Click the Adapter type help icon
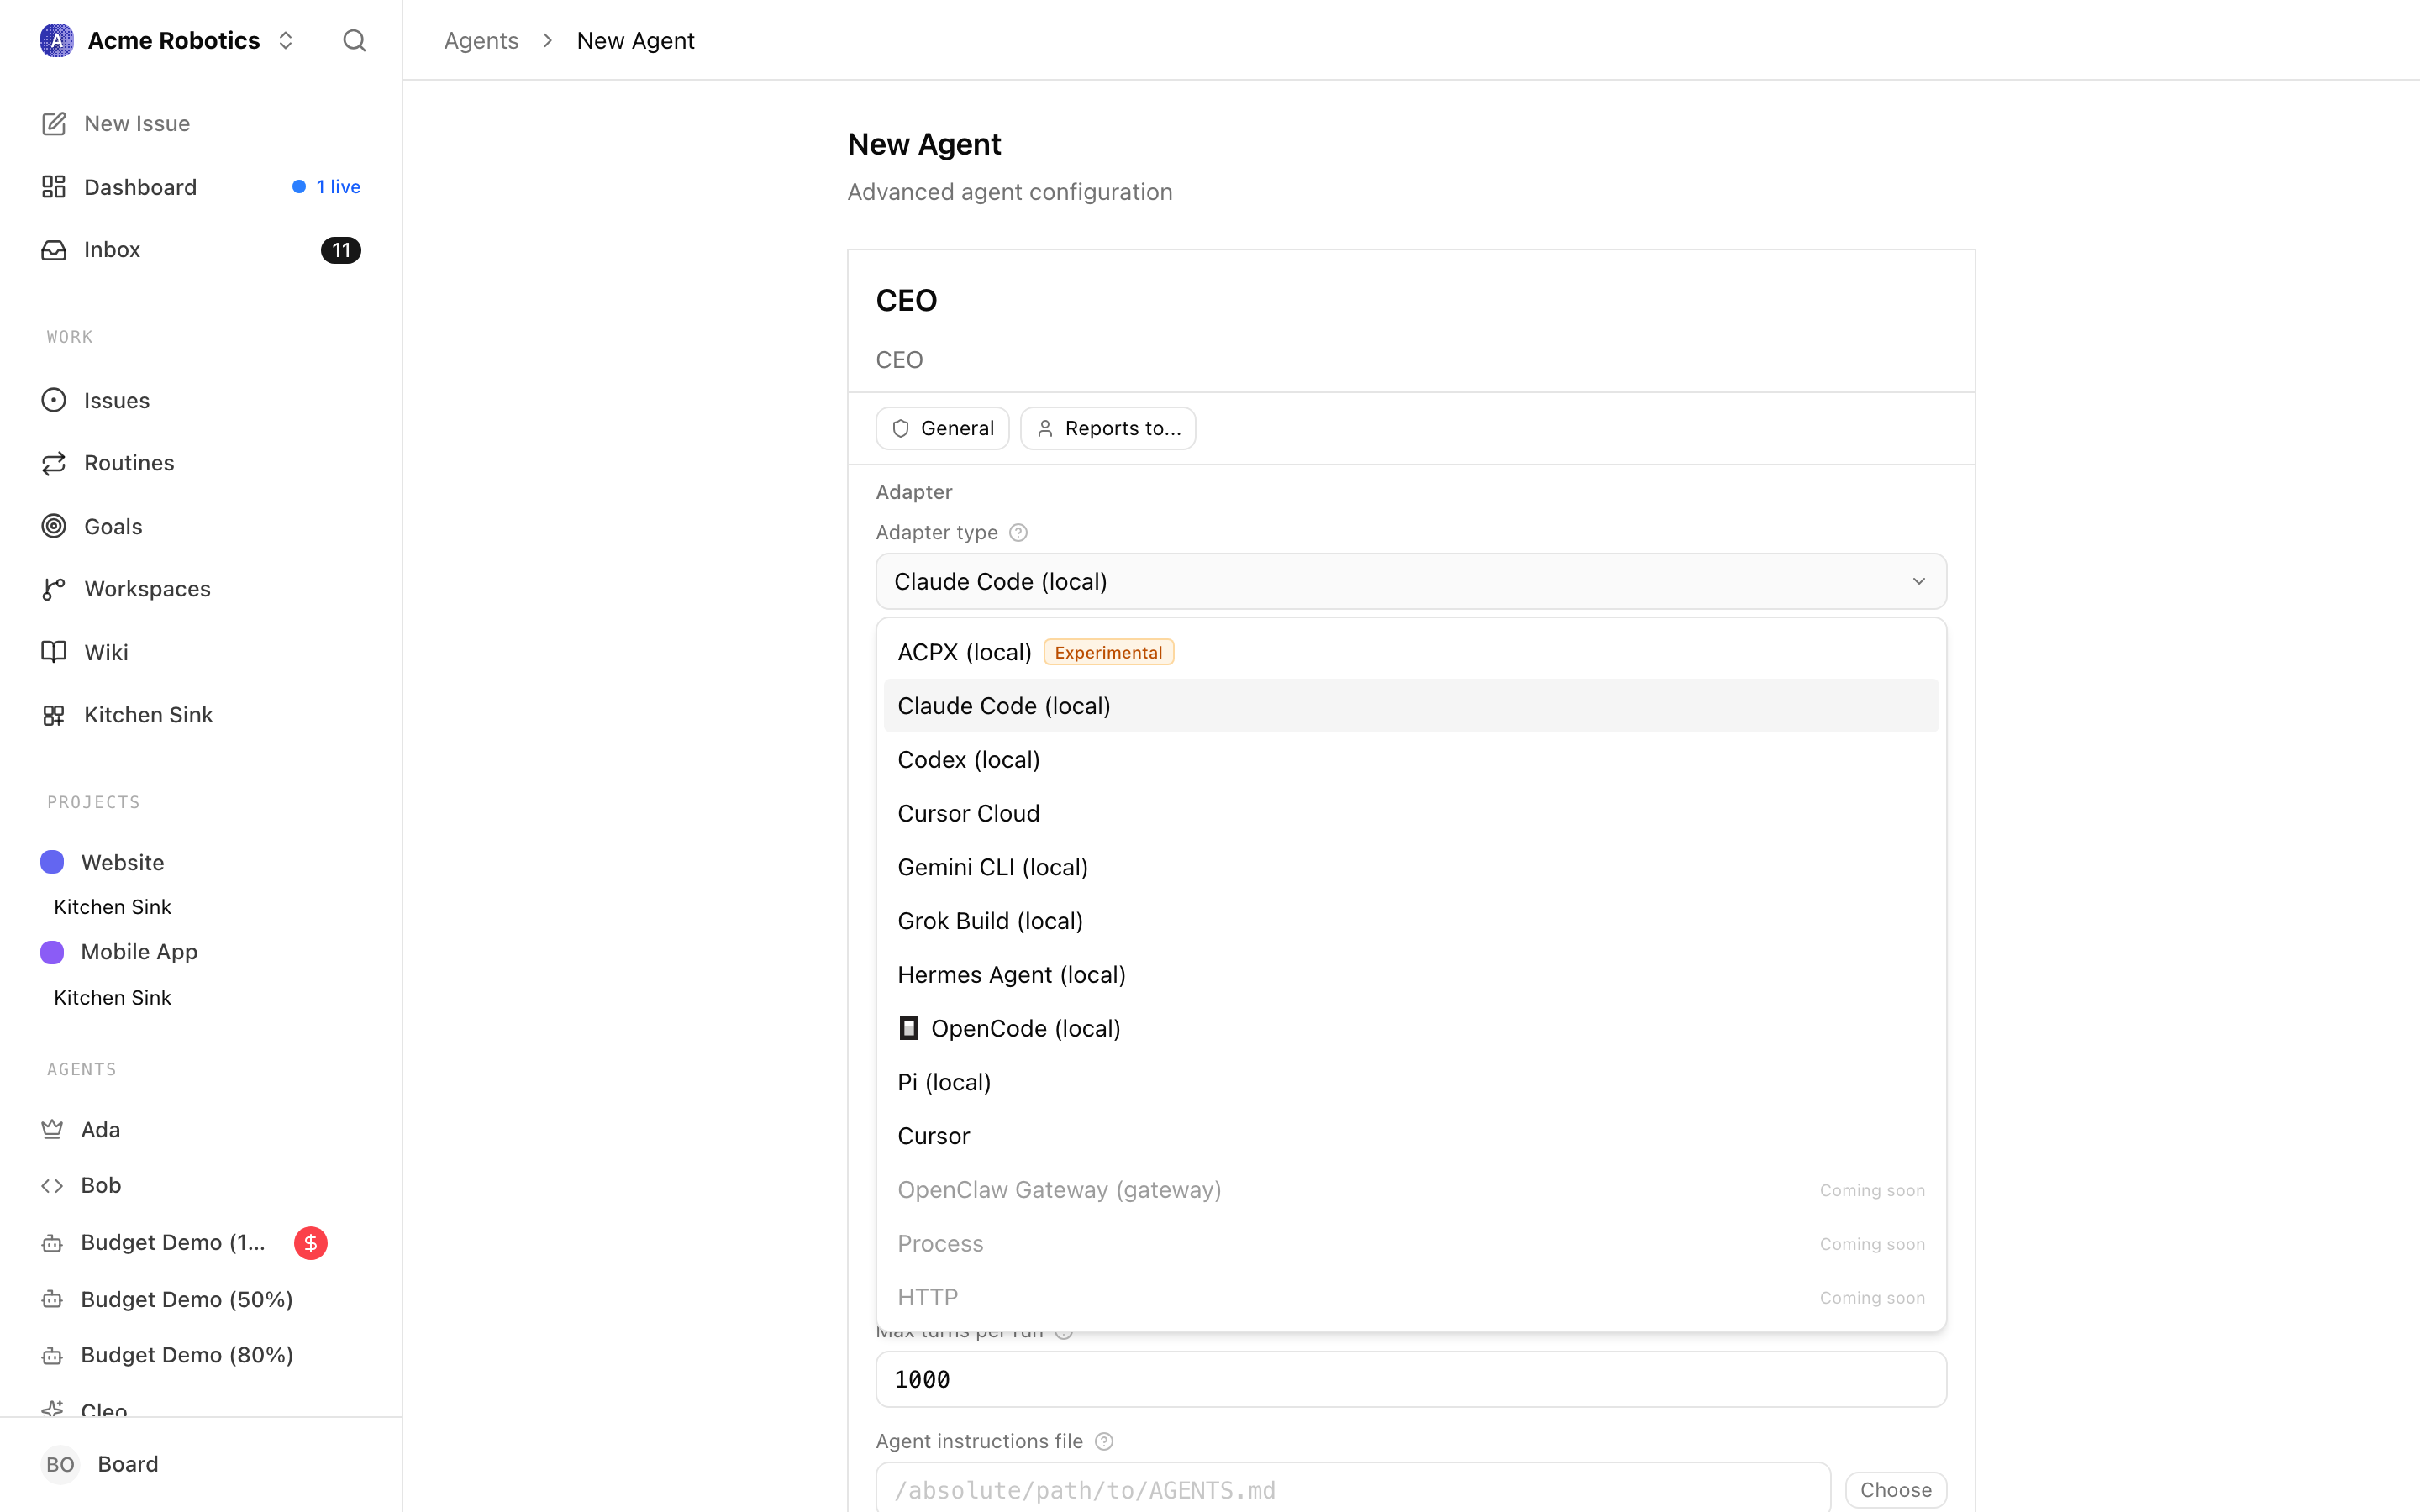Viewport: 2420px width, 1512px height. tap(1018, 532)
